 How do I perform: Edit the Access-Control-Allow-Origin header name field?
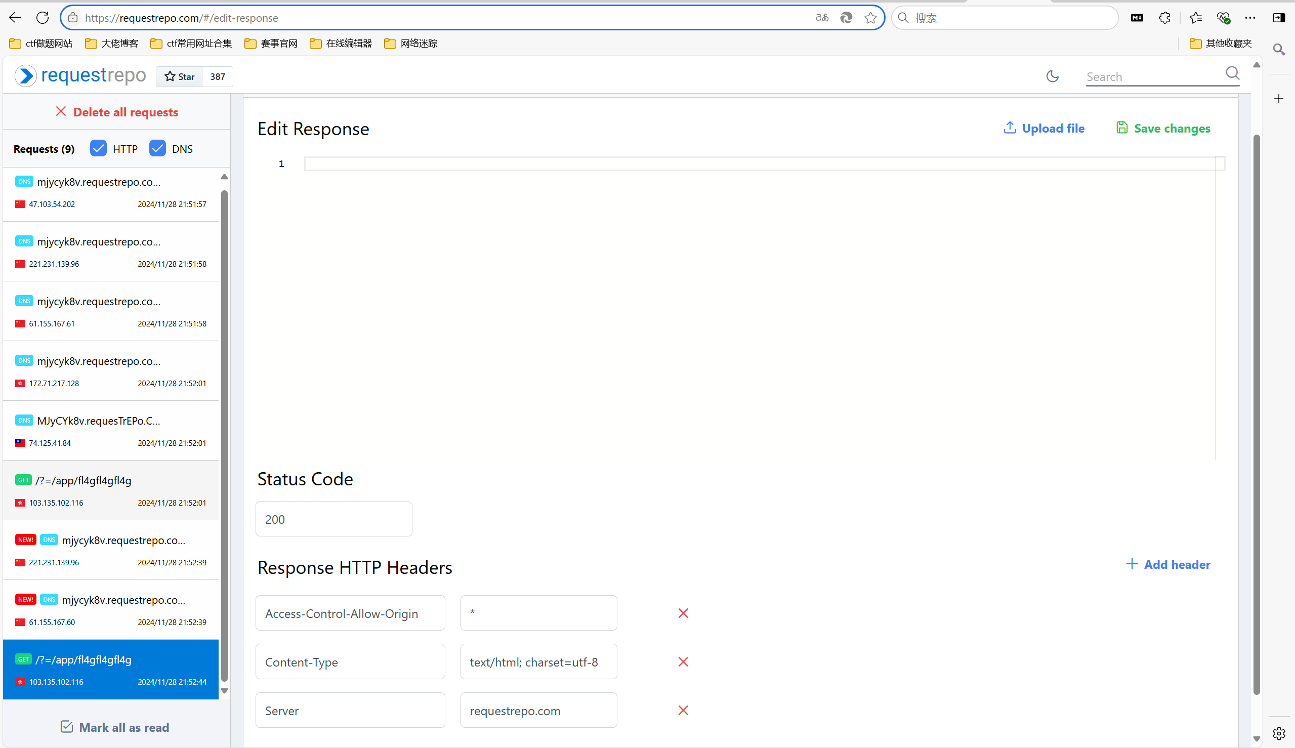(x=350, y=613)
